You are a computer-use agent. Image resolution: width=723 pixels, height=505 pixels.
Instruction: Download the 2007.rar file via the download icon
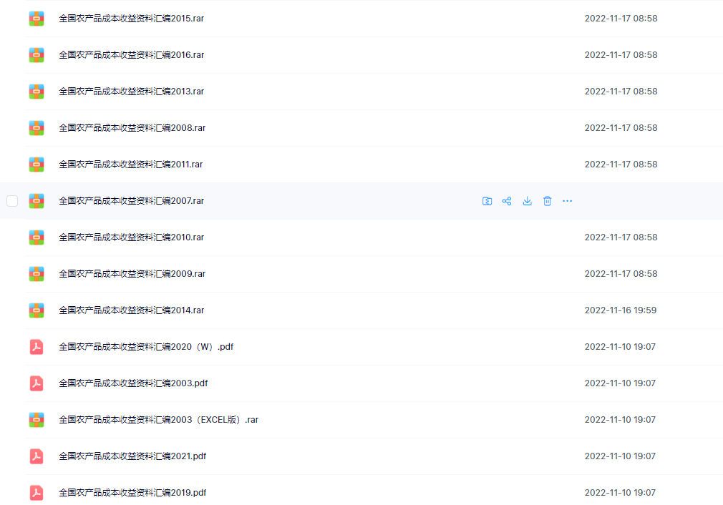click(527, 201)
